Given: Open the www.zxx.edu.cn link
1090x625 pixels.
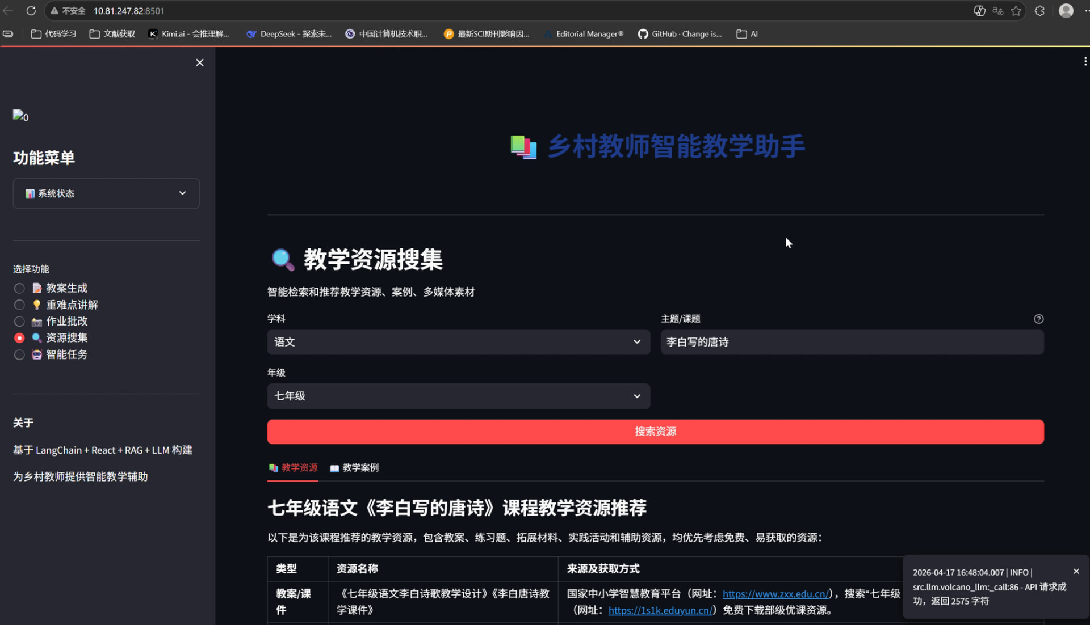Looking at the screenshot, I should [775, 594].
